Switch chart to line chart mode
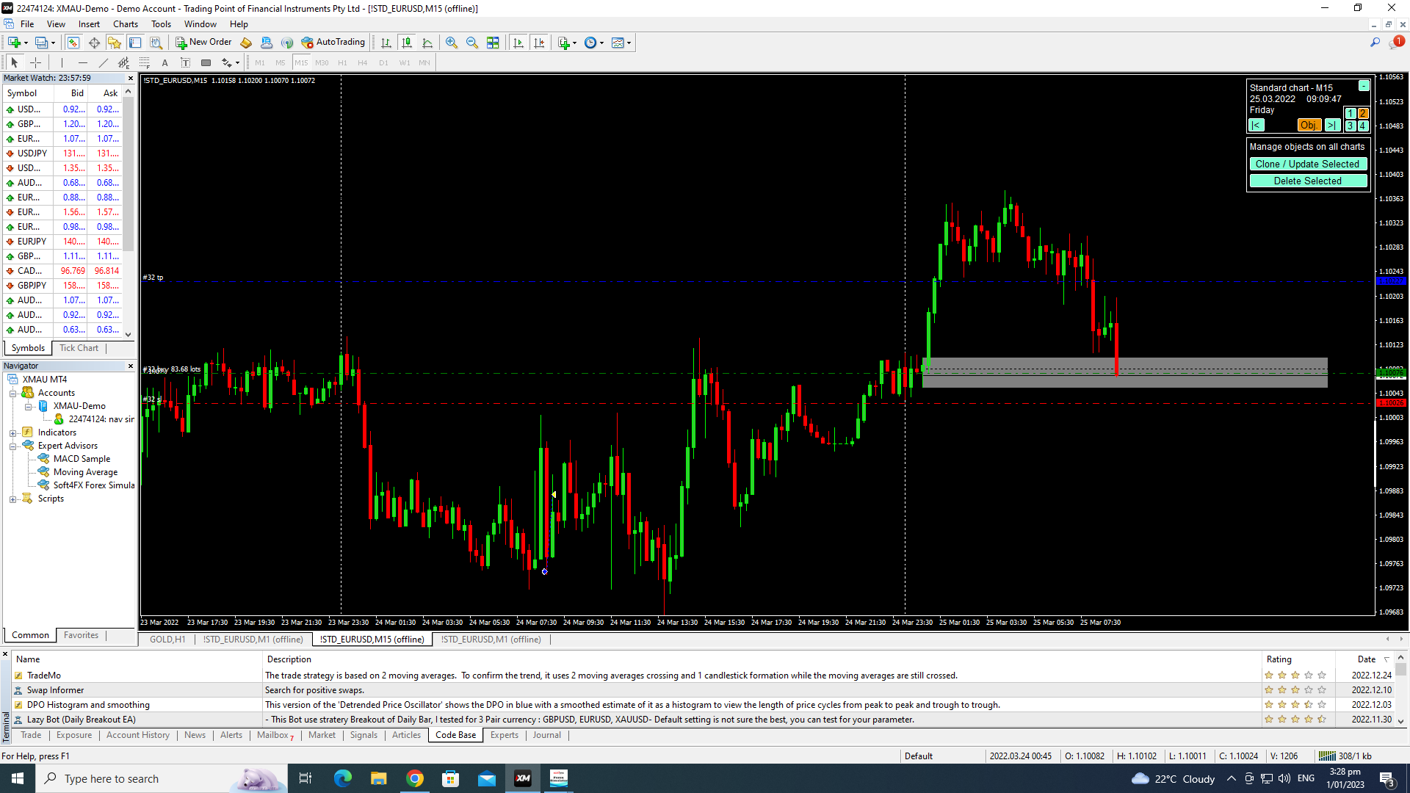 point(427,43)
